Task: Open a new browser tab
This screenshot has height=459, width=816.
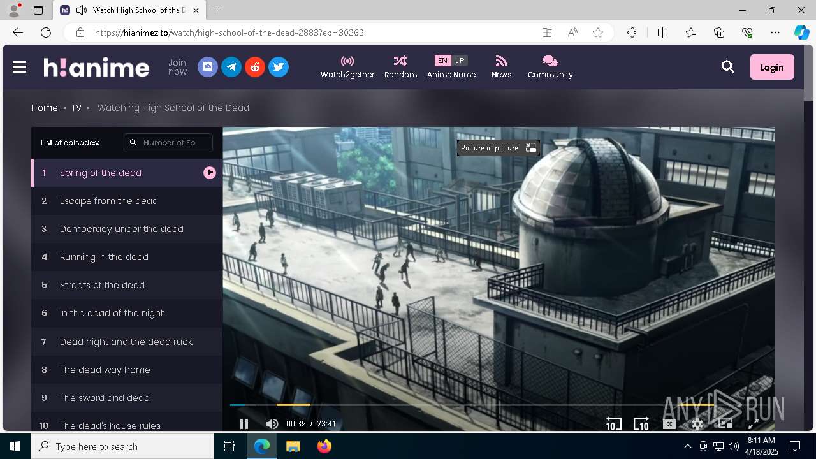Action: coord(217,10)
